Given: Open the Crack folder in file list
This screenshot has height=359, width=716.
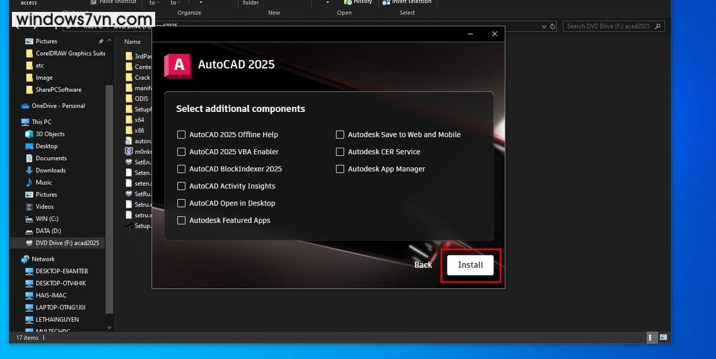Looking at the screenshot, I should click(142, 77).
